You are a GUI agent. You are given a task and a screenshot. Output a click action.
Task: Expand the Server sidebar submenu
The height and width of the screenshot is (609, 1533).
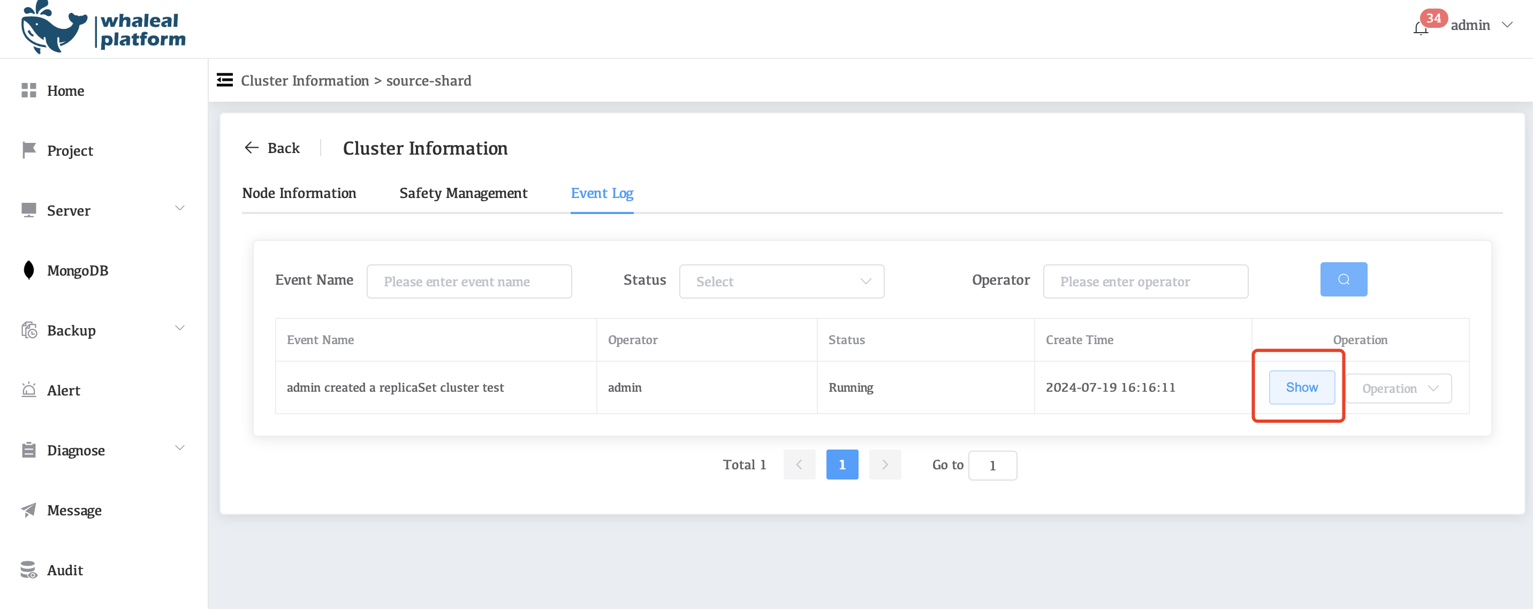click(x=179, y=209)
